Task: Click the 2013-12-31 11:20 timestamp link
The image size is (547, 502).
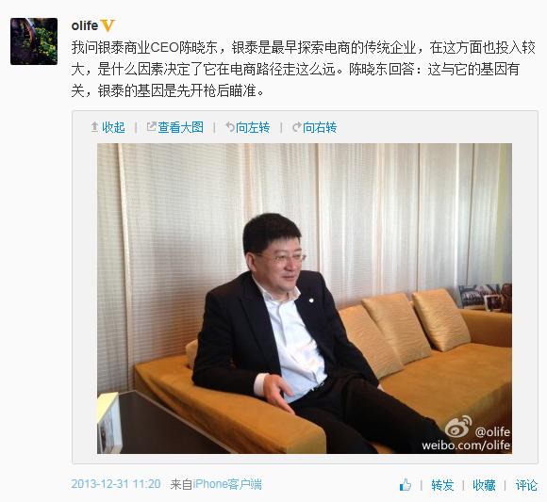Action: [x=116, y=484]
